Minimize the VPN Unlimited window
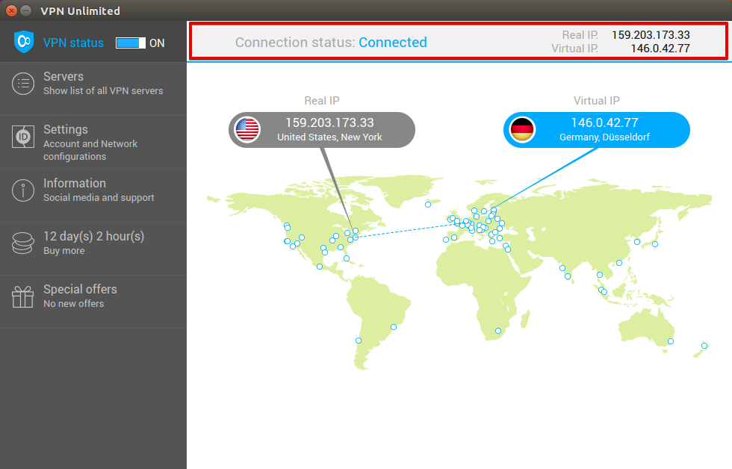Image resolution: width=732 pixels, height=469 pixels. tap(26, 10)
